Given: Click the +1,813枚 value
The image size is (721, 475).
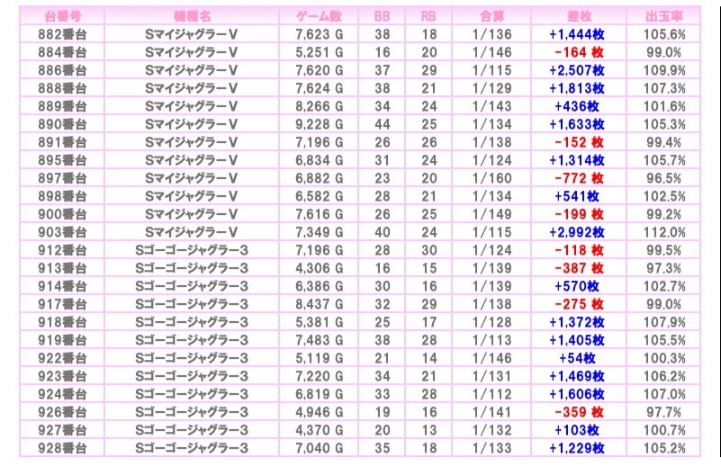Looking at the screenshot, I should pos(577,88).
